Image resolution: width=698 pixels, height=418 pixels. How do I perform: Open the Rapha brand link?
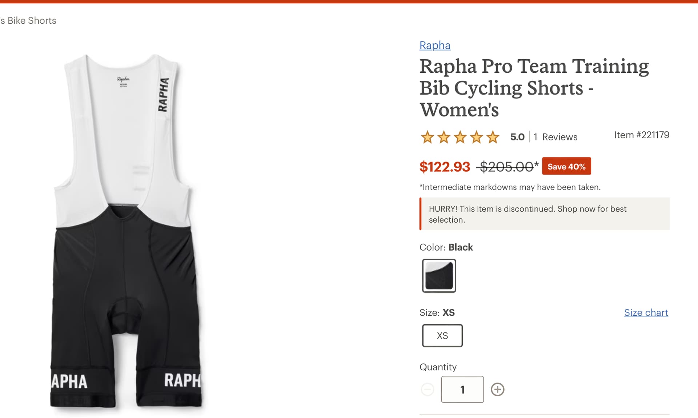coord(435,45)
